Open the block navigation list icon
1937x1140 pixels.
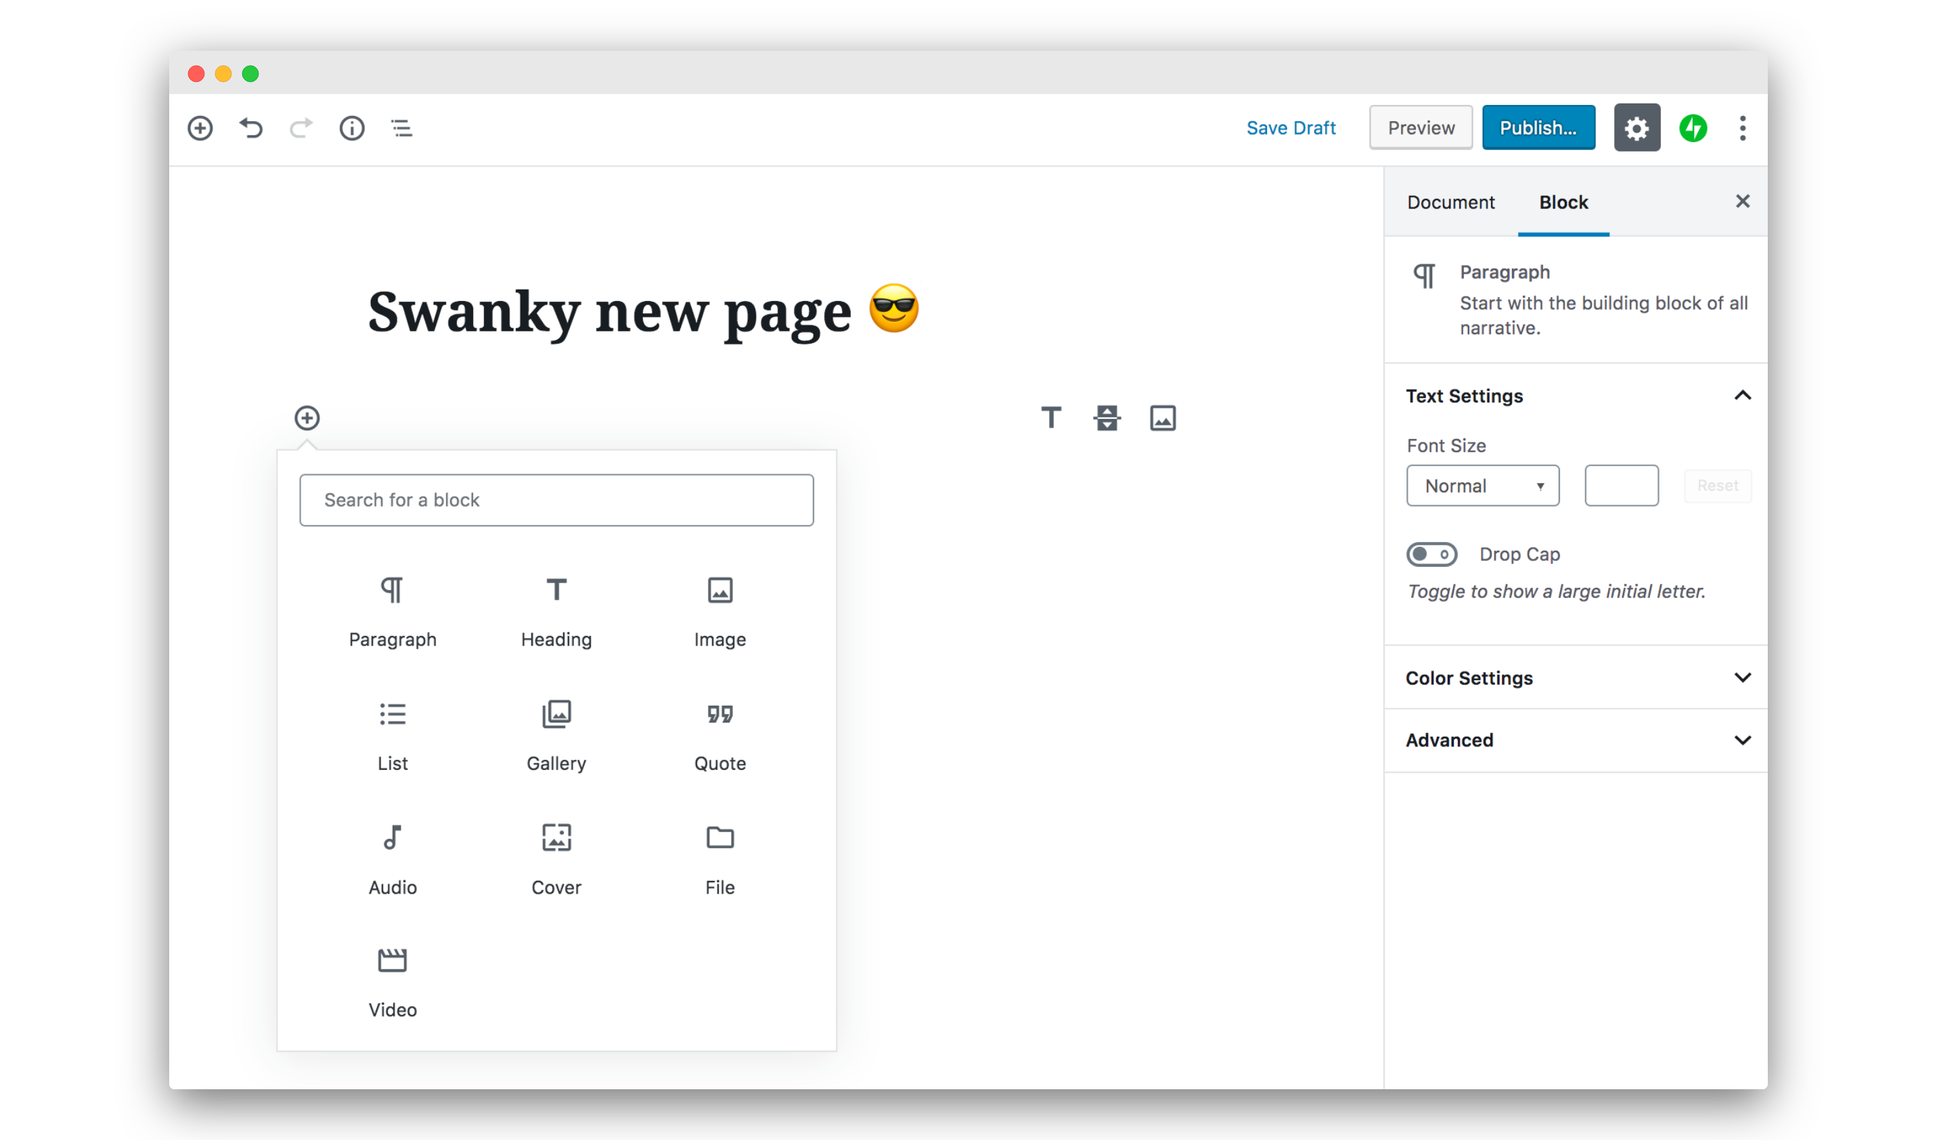402,129
